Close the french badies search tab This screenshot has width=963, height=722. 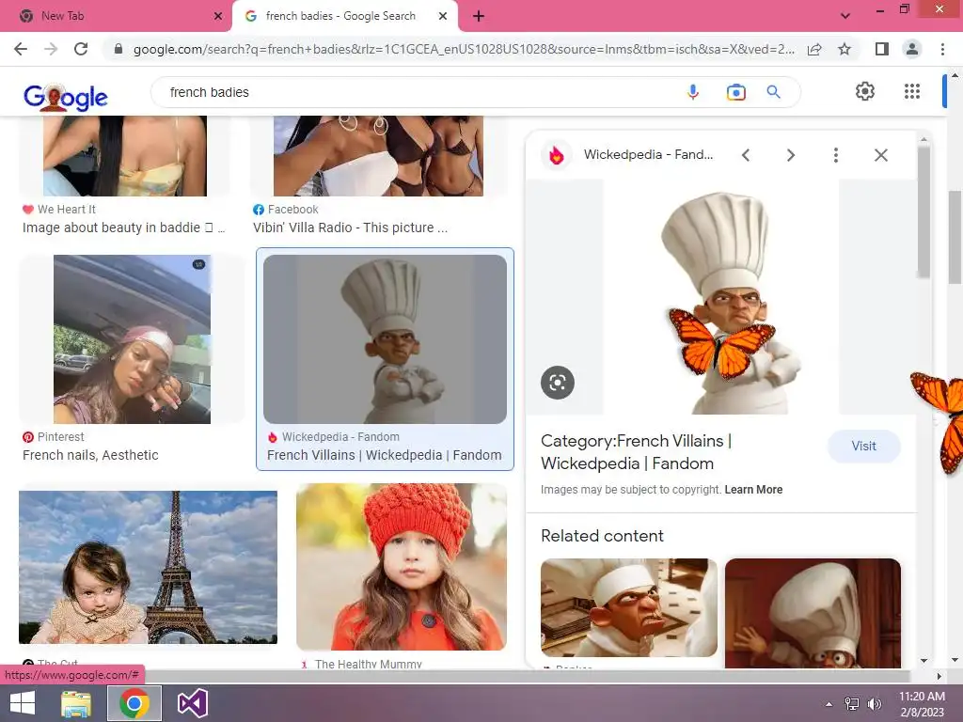tap(443, 17)
